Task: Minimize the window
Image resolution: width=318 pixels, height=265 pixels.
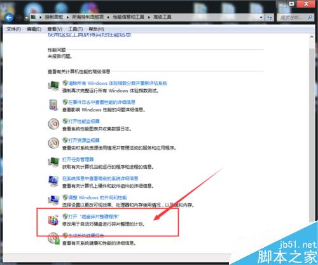Action: 282,4
